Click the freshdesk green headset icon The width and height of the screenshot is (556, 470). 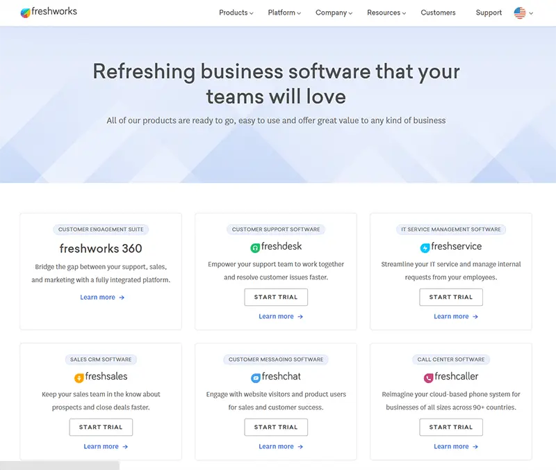255,248
